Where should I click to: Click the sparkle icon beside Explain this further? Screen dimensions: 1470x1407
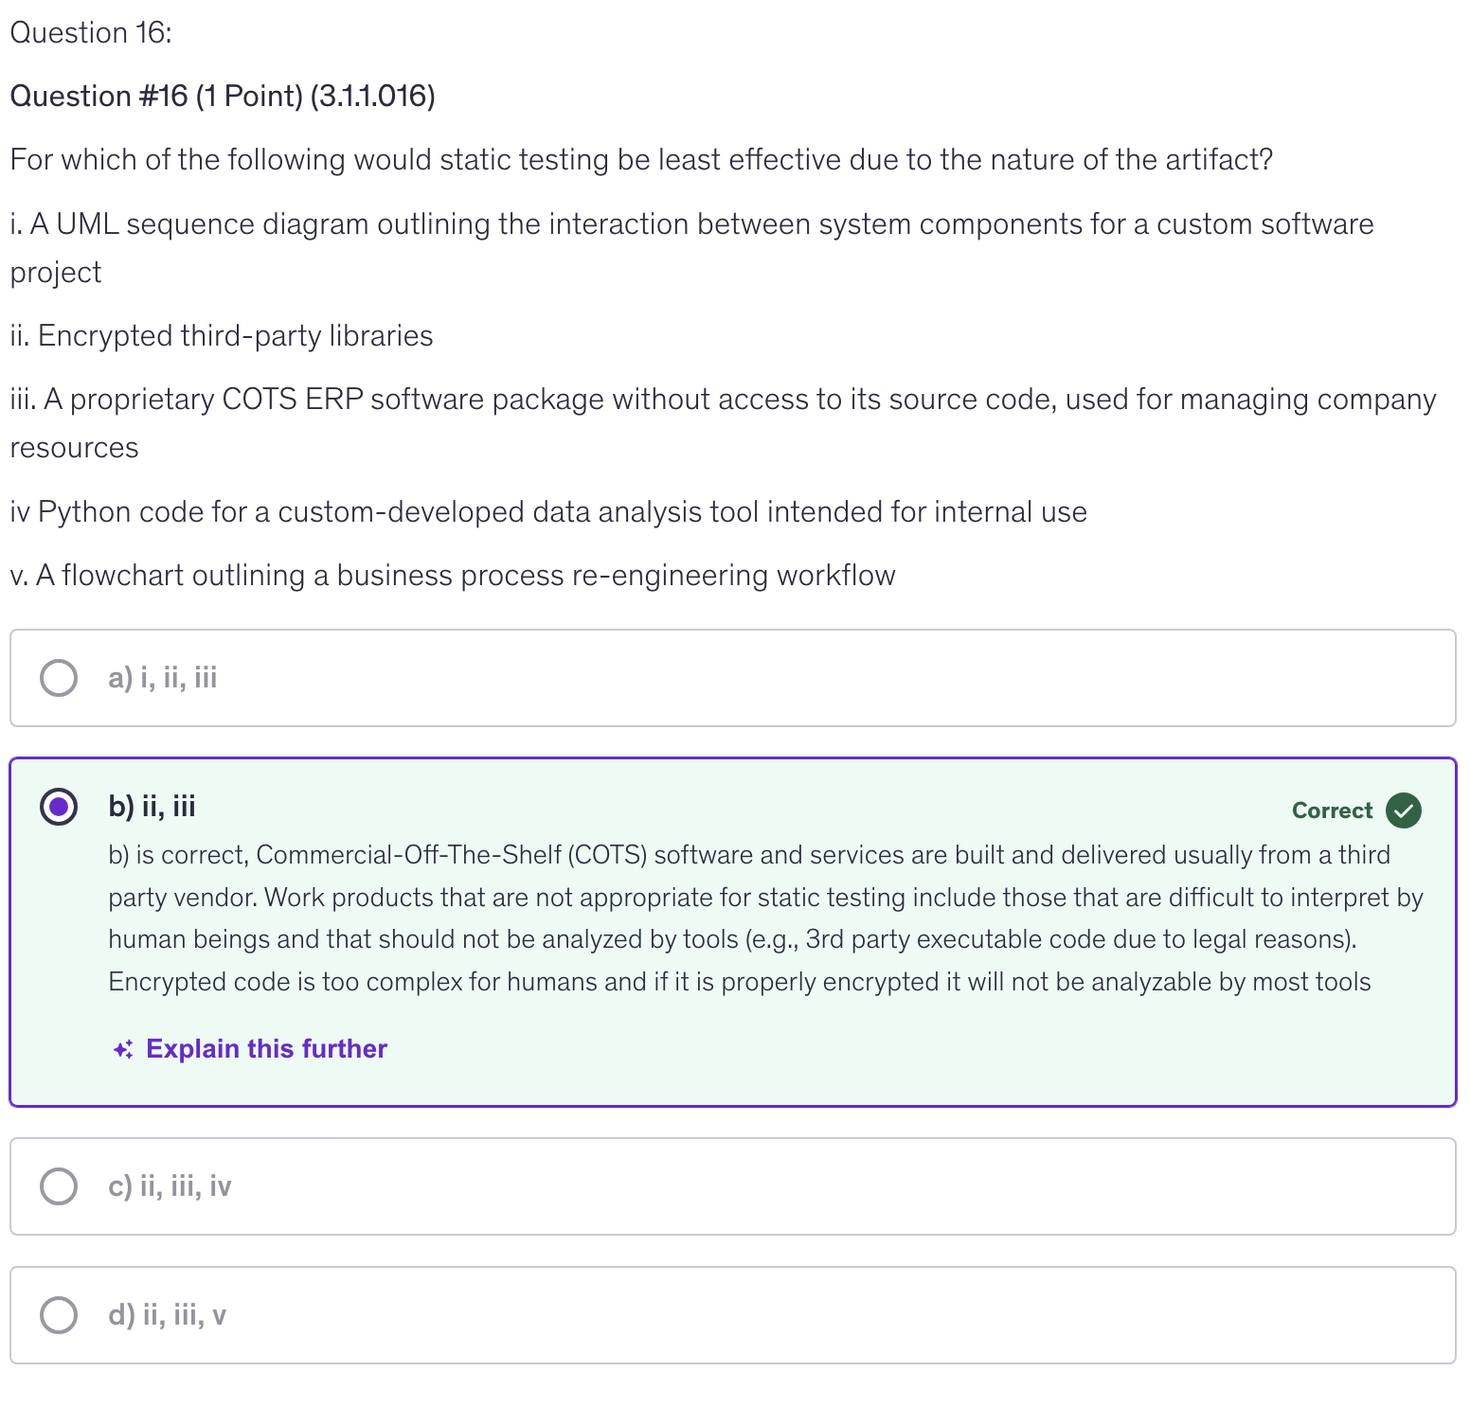coord(123,1049)
